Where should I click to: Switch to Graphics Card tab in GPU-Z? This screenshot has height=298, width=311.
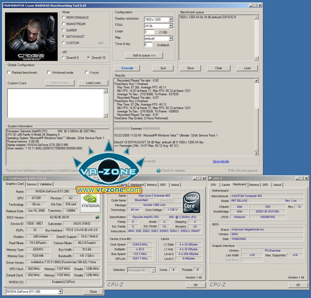(x=15, y=184)
